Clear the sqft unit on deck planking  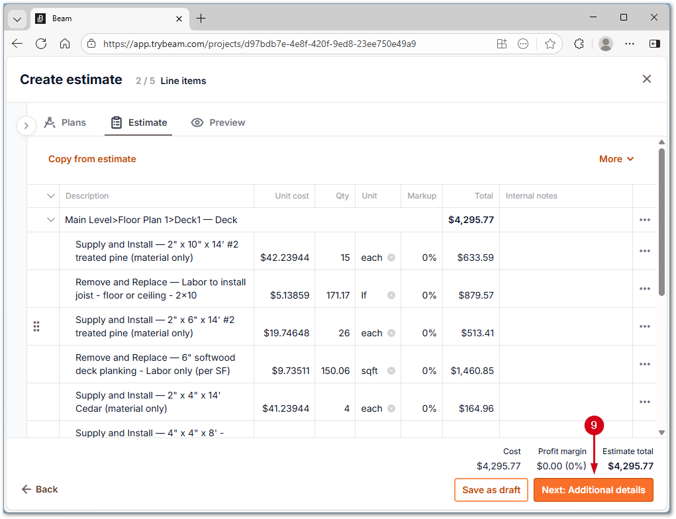[391, 371]
